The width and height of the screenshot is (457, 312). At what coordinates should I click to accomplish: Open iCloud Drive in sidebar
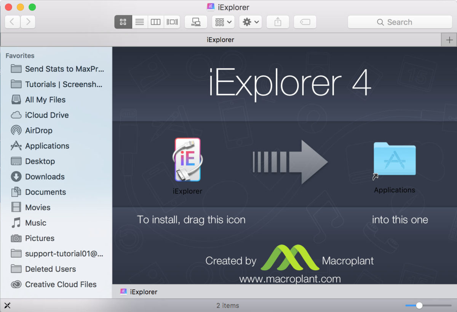coord(40,115)
